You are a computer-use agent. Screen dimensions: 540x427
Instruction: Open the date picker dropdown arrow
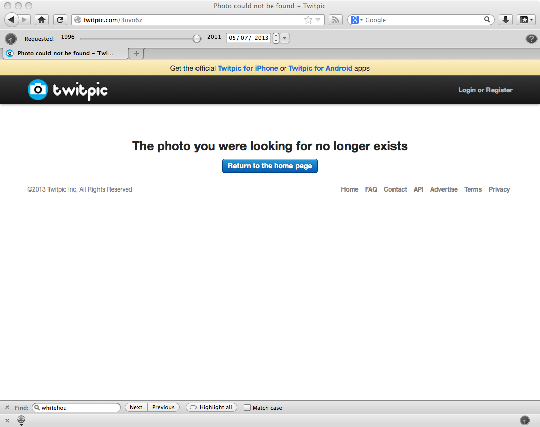(x=285, y=38)
